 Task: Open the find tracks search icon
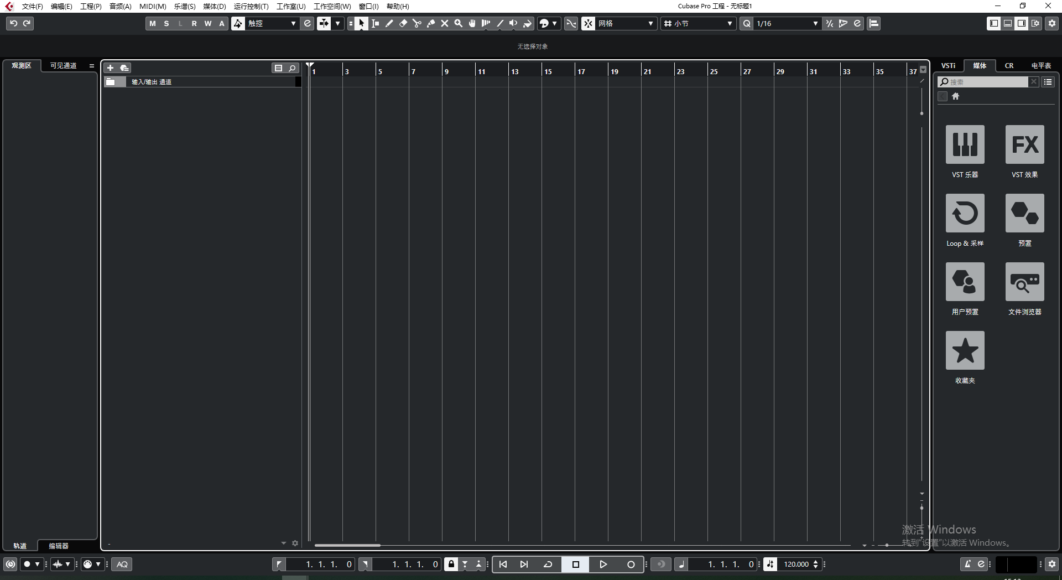pos(293,68)
